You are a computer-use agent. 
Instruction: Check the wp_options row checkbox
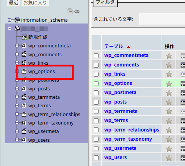point(96,83)
